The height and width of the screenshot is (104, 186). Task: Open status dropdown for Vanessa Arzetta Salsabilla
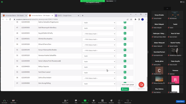tap(99, 56)
